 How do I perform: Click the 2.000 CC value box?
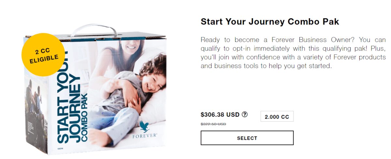click(x=277, y=116)
